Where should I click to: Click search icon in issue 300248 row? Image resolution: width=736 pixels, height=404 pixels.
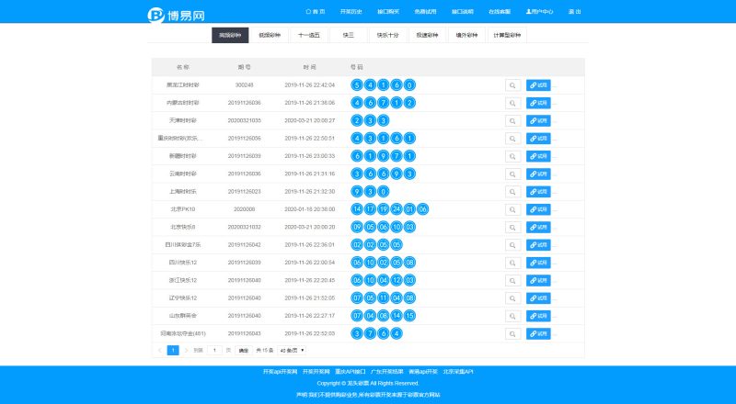pos(512,85)
